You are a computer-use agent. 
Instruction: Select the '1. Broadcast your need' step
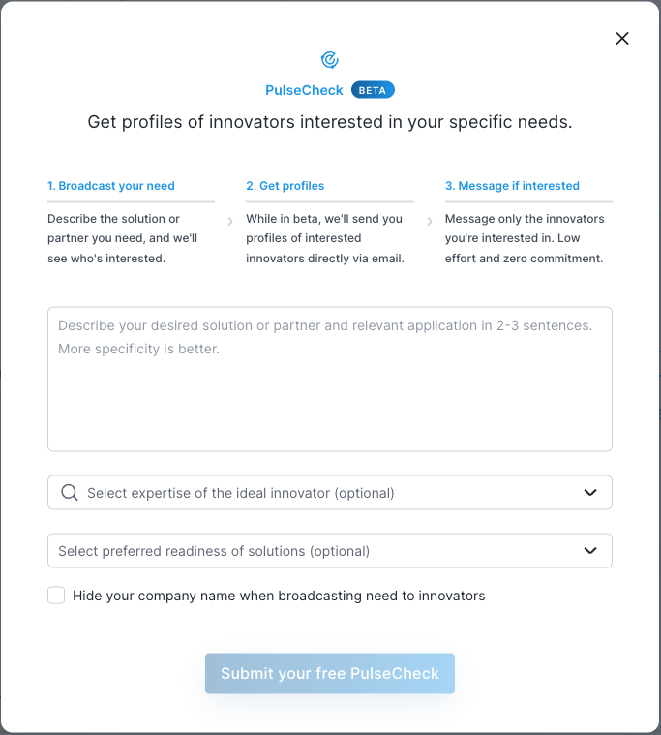111,186
